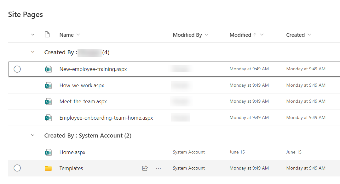Screen dimensions: 340x184
Task: Collapse the first Created By group
Action: tap(33, 52)
